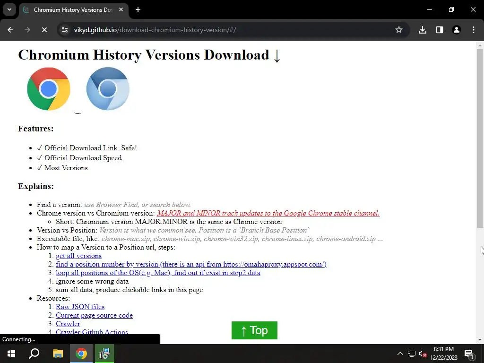Click 'Short: Chromium version MAJOR.MINOR' line
The width and height of the screenshot is (484, 363).
[169, 222]
